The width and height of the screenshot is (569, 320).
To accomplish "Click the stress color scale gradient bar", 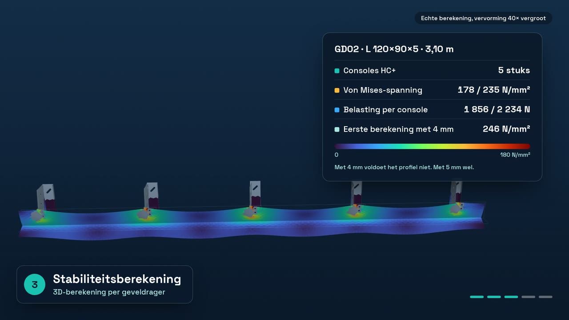I will [x=432, y=146].
